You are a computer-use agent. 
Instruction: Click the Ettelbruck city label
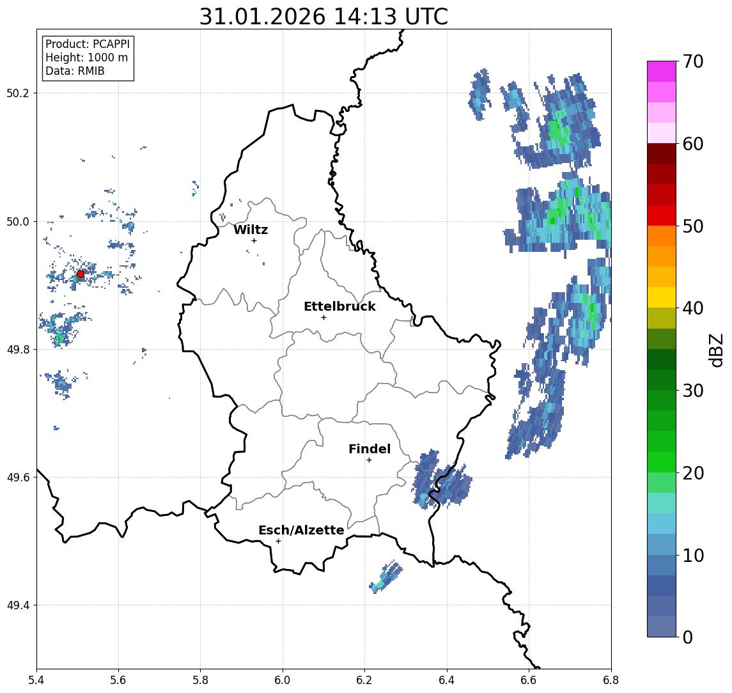tap(339, 306)
